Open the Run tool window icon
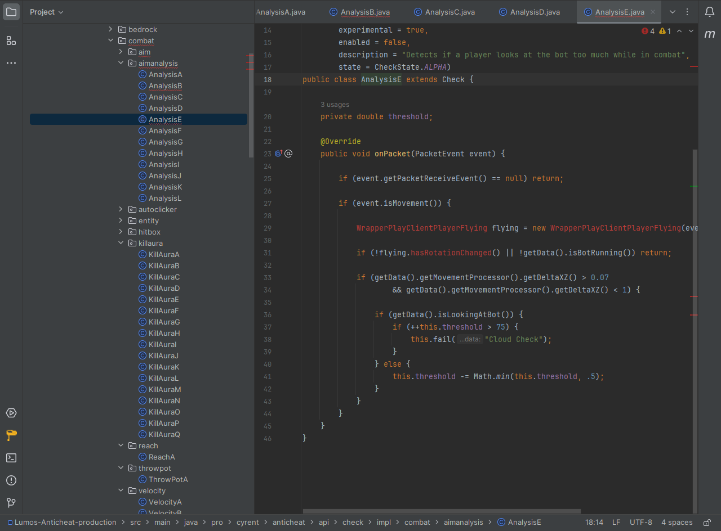The height and width of the screenshot is (531, 721). point(11,413)
